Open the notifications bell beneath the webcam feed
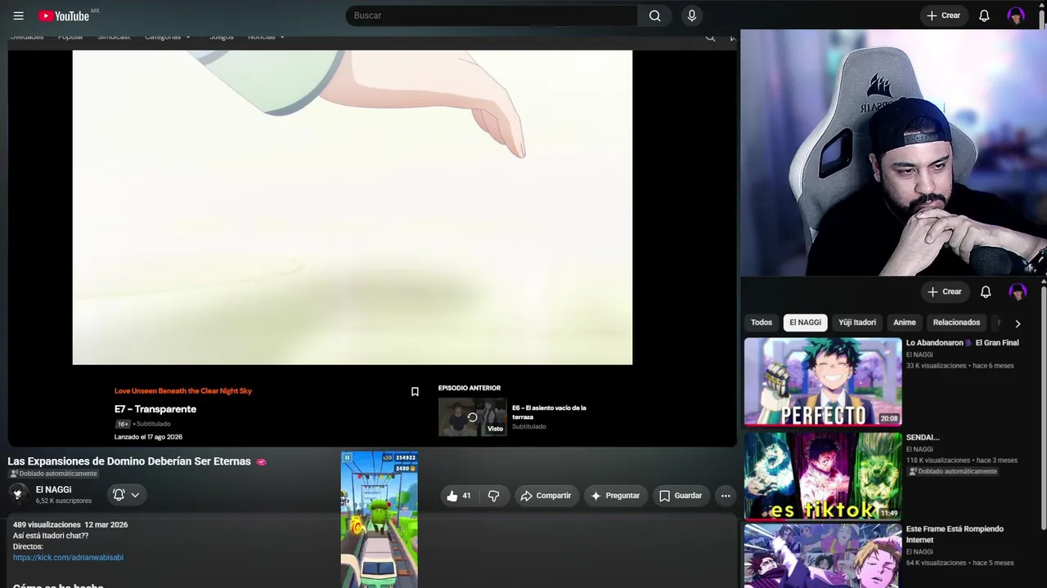Screen dimensions: 1047x588 986,292
